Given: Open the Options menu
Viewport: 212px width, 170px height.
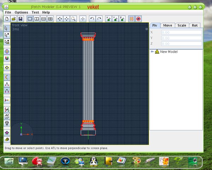Looking at the screenshot, I should (x=21, y=12).
